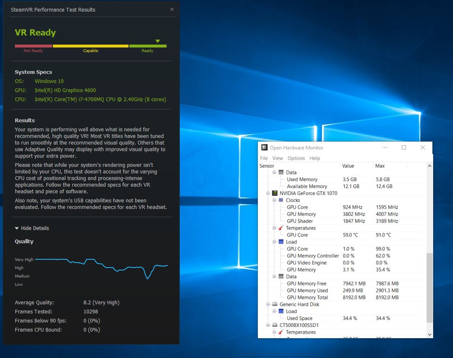Click the i7-4700MQ CPU spec text
The height and width of the screenshot is (358, 453).
click(x=100, y=100)
